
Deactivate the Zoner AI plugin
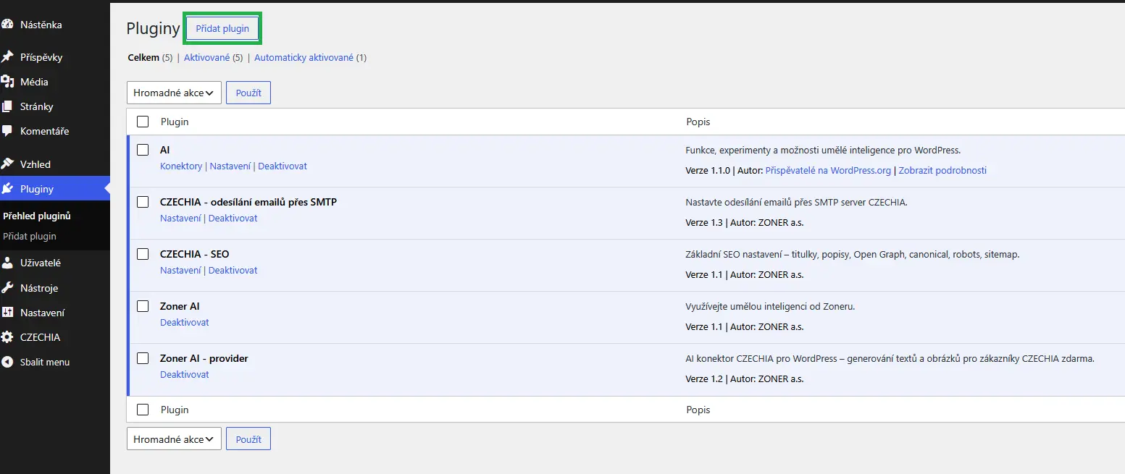(185, 322)
